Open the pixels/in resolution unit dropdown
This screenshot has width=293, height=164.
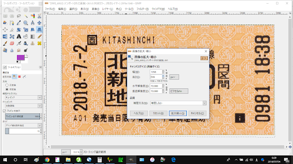[x=179, y=91]
